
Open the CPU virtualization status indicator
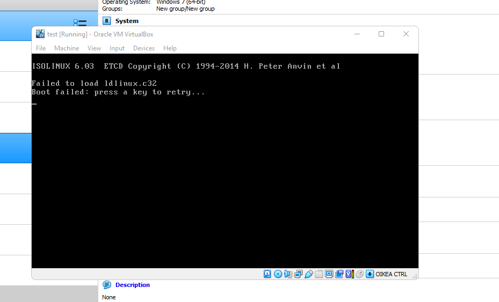point(350,274)
